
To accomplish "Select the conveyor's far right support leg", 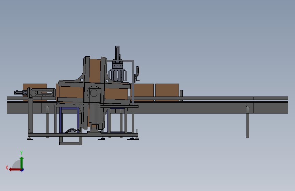I will (x=248, y=122).
